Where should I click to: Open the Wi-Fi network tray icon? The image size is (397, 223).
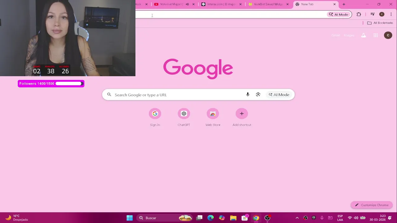coord(350,218)
